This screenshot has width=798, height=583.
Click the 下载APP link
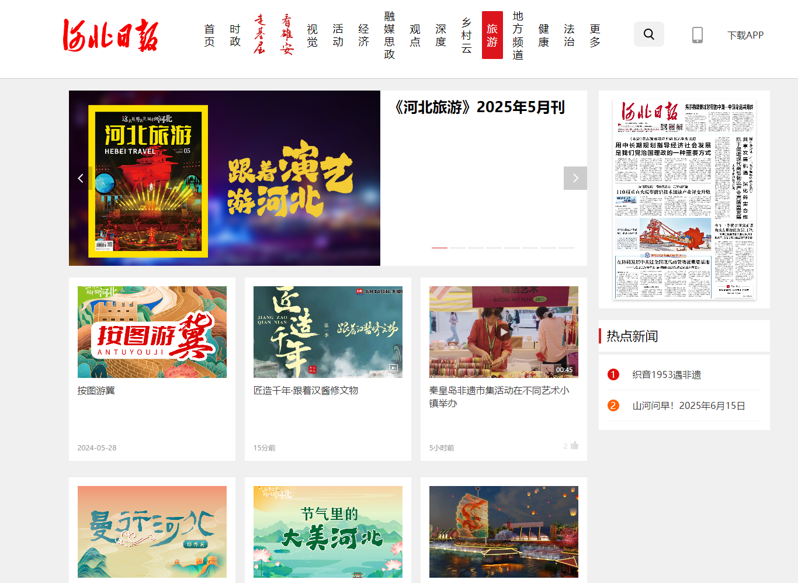coord(745,35)
